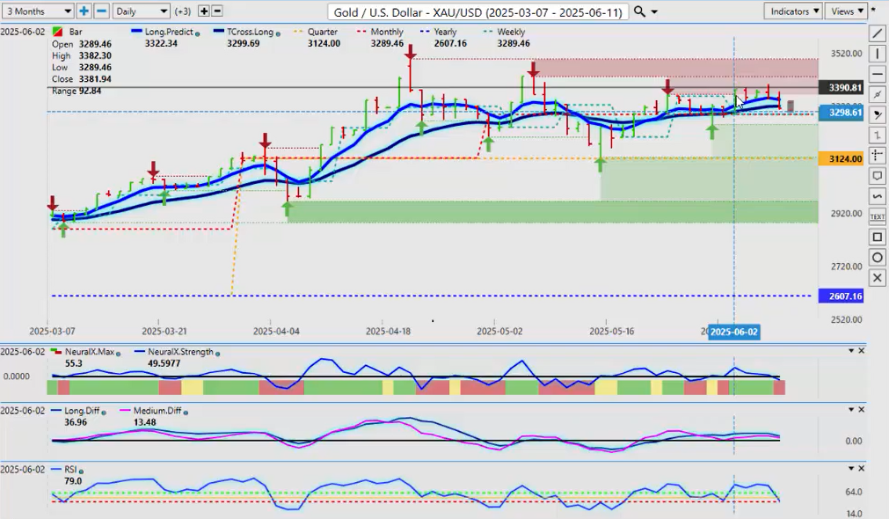Click the RSI settings dot
The height and width of the screenshot is (519, 889).
81,471
